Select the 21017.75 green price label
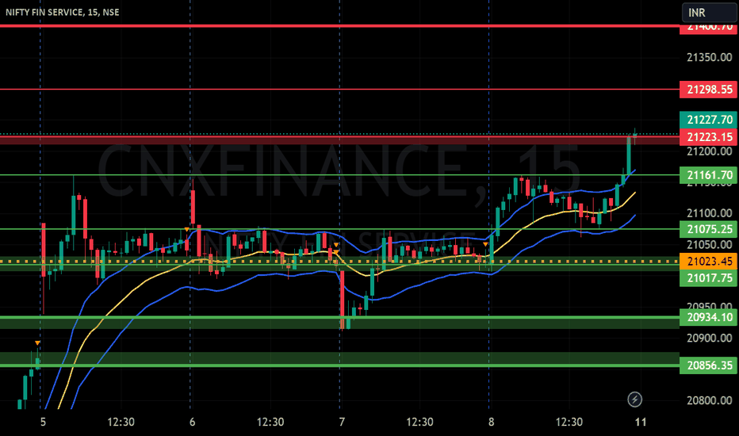Screen dimensions: 739x436 [x=708, y=278]
